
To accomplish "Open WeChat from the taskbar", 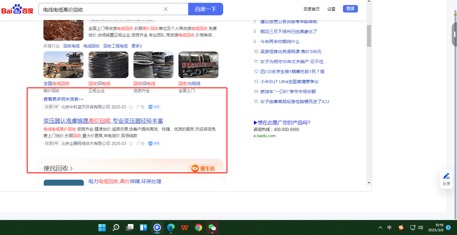I will pyautogui.click(x=212, y=227).
